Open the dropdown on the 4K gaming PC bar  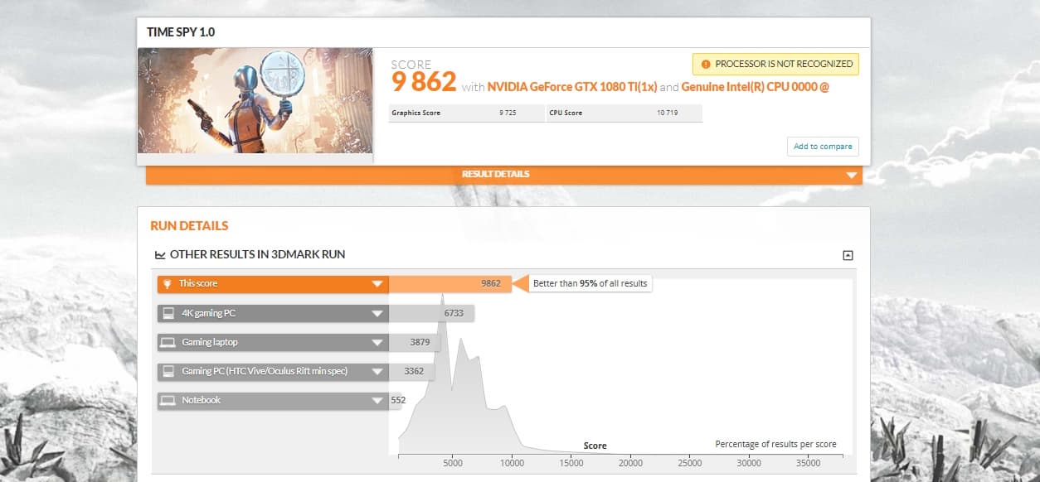pyautogui.click(x=378, y=313)
